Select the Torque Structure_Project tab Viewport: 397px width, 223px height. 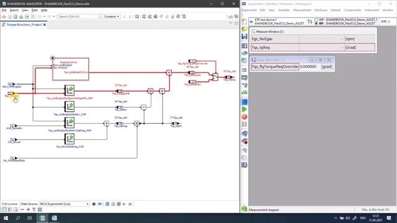point(24,25)
